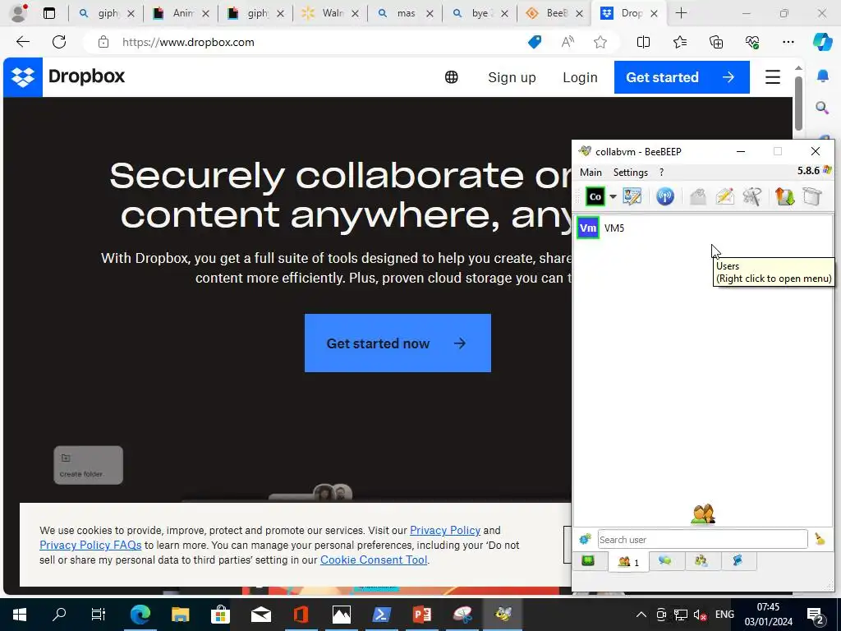Open the Windows Start menu
This screenshot has height=631, width=841.
20,615
